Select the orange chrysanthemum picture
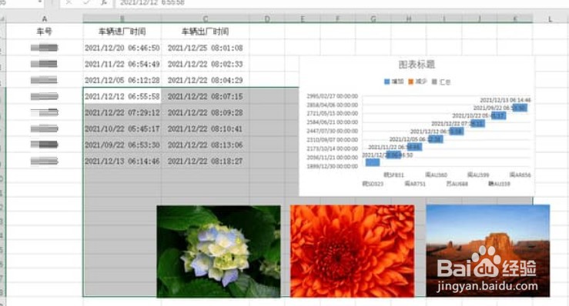 (x=352, y=251)
